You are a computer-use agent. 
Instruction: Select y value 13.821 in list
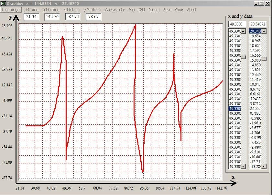point(256,70)
